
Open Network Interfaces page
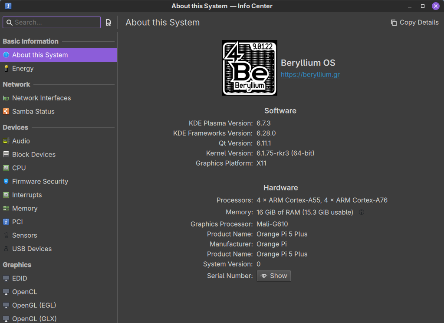coord(59,98)
